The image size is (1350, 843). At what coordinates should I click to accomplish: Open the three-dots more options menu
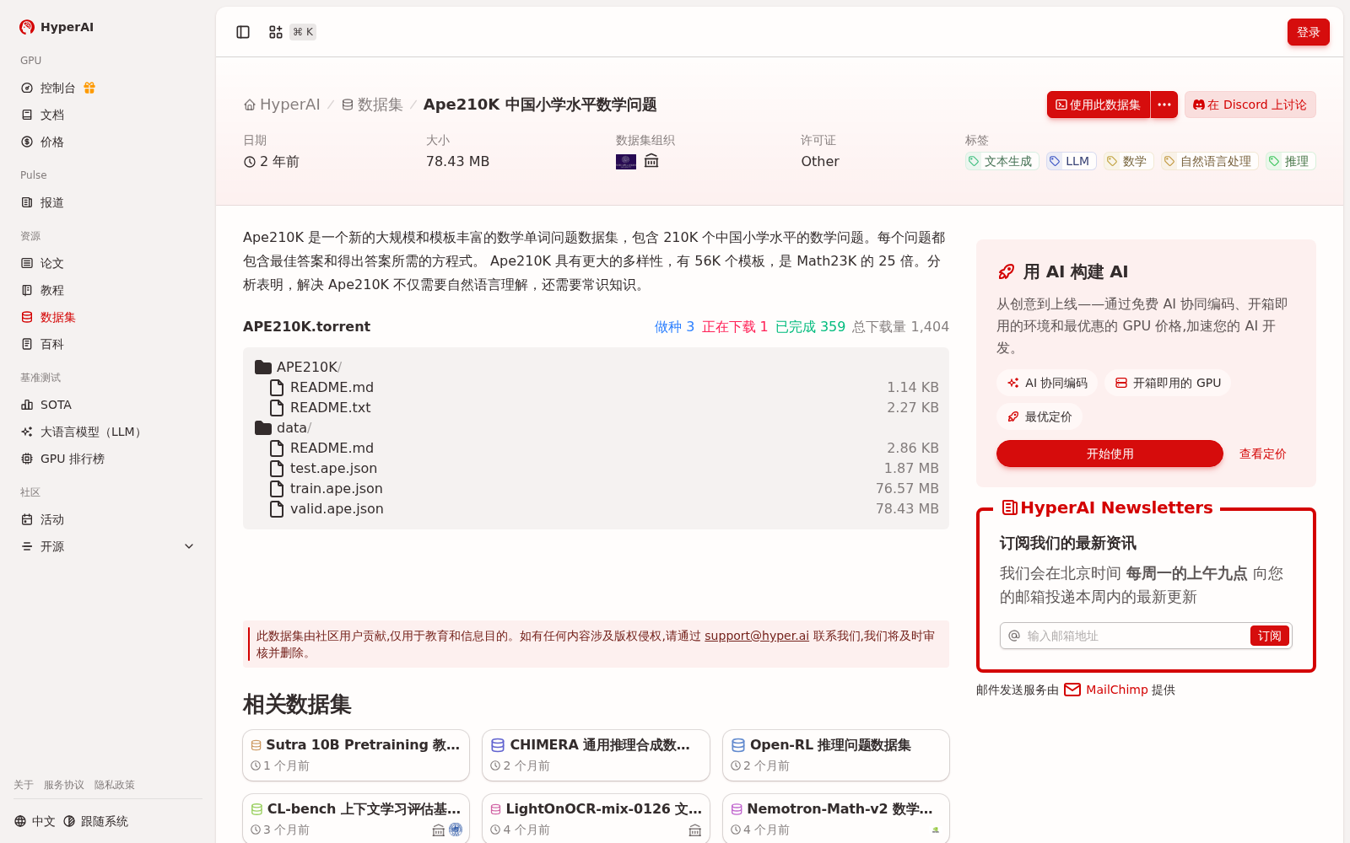click(x=1164, y=105)
